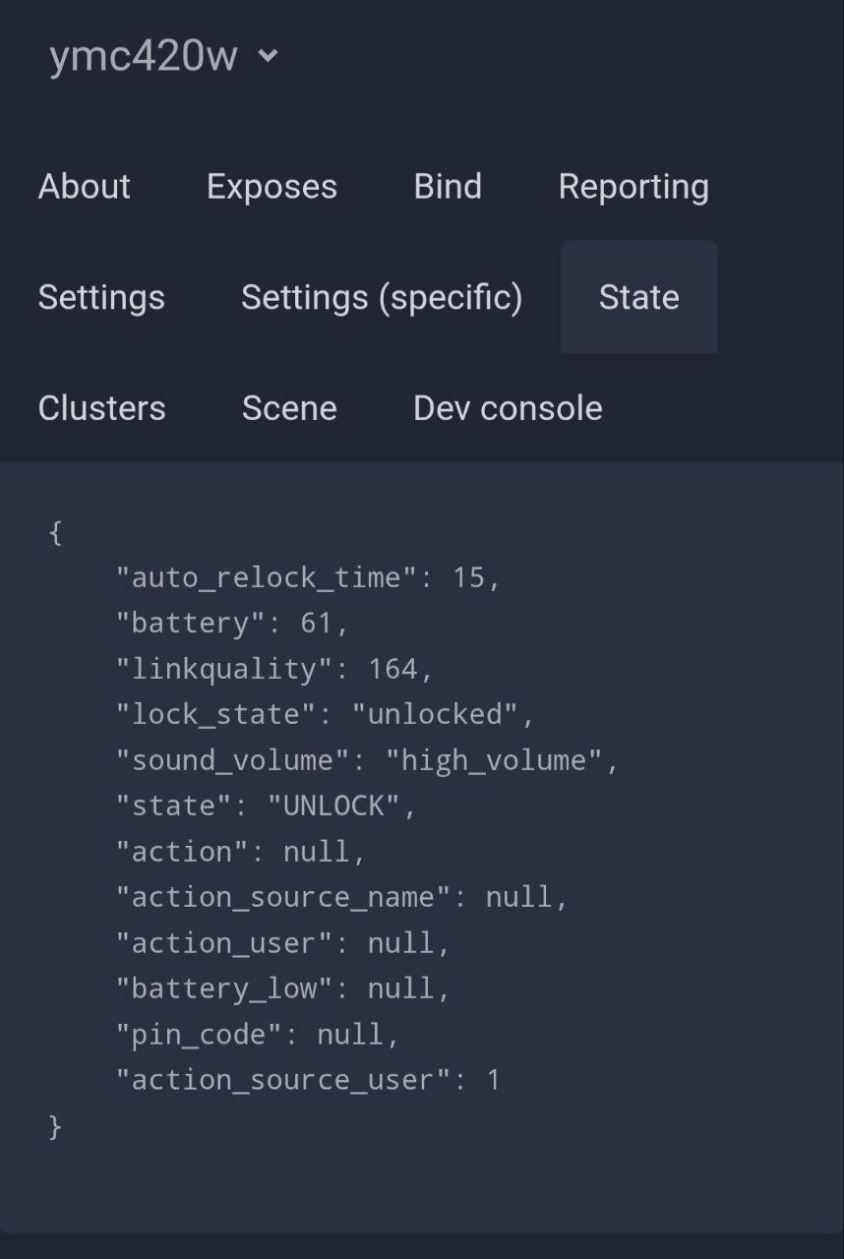844x1259 pixels.
Task: Expand the ymc420w device dropdown chevron
Action: 268,56
